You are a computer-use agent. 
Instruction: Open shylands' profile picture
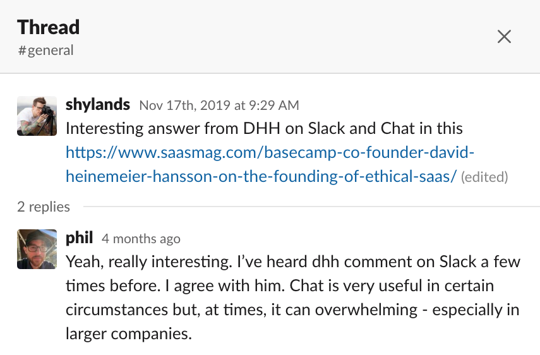pyautogui.click(x=37, y=116)
